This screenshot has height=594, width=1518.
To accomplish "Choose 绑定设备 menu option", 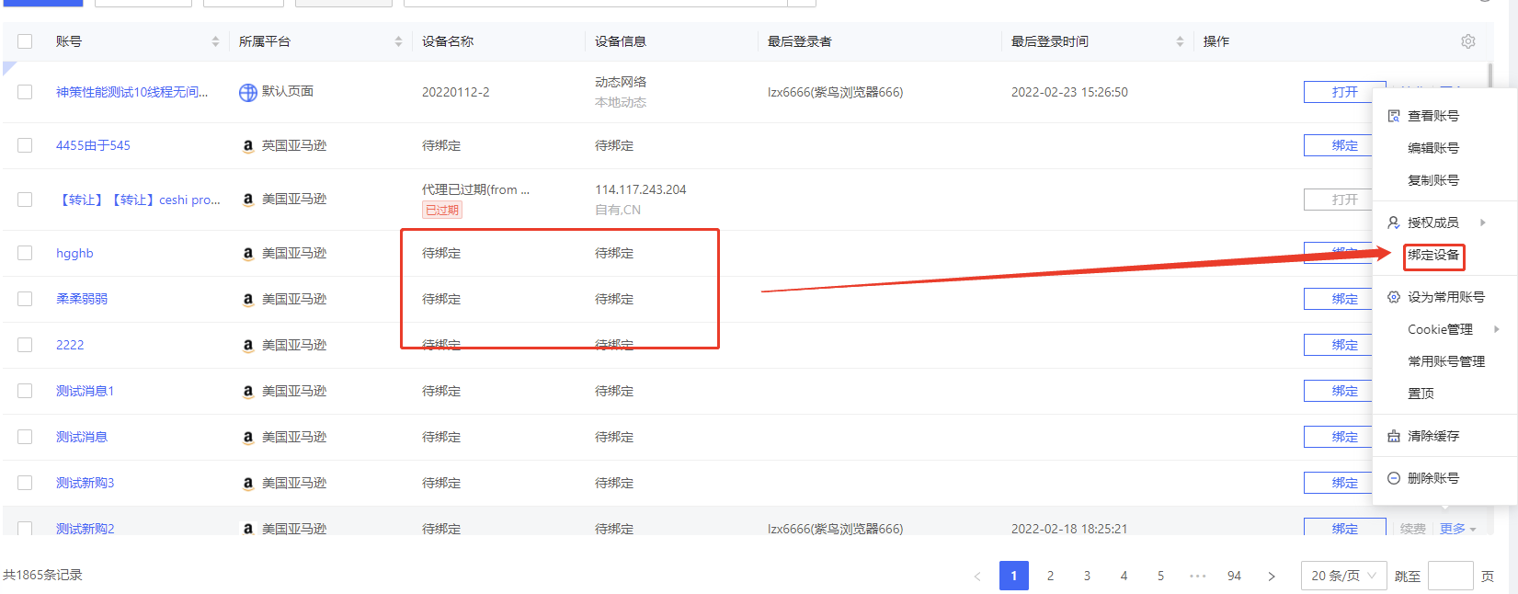I will tap(1433, 255).
